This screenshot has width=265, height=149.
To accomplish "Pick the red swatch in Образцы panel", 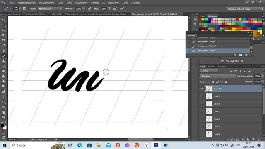I will pos(200,19).
